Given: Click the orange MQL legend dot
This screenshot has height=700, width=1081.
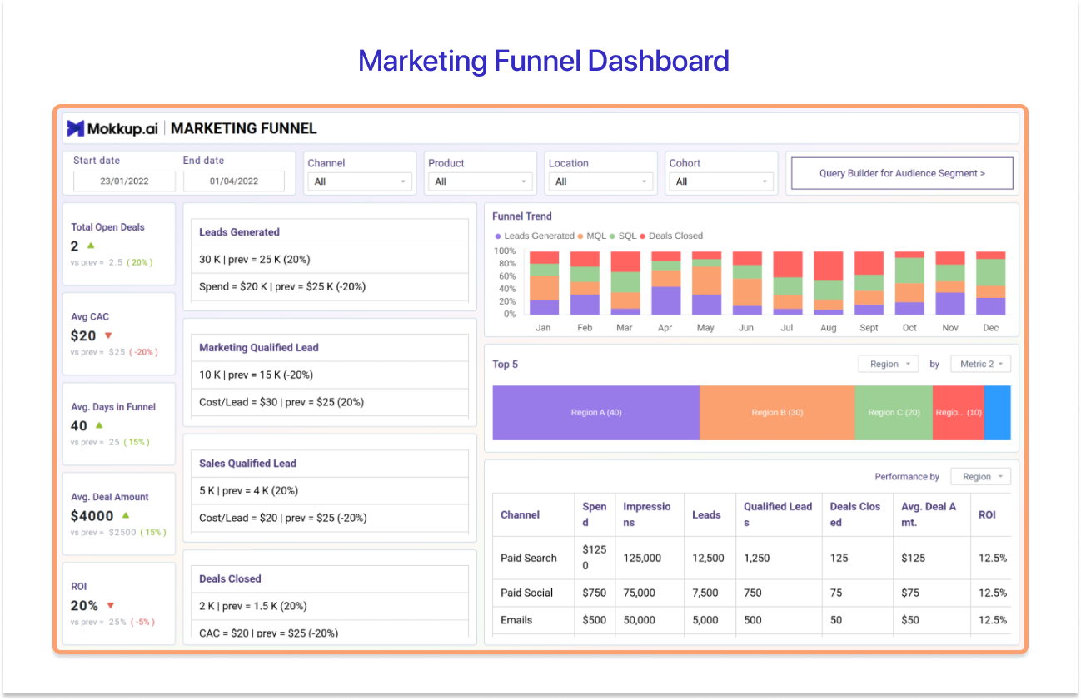Looking at the screenshot, I should [x=580, y=236].
